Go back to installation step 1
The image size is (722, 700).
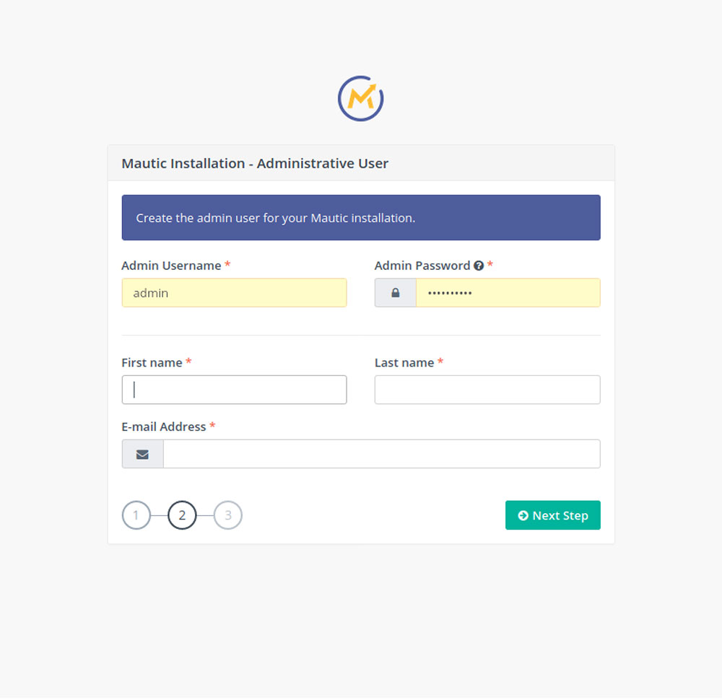pyautogui.click(x=136, y=515)
